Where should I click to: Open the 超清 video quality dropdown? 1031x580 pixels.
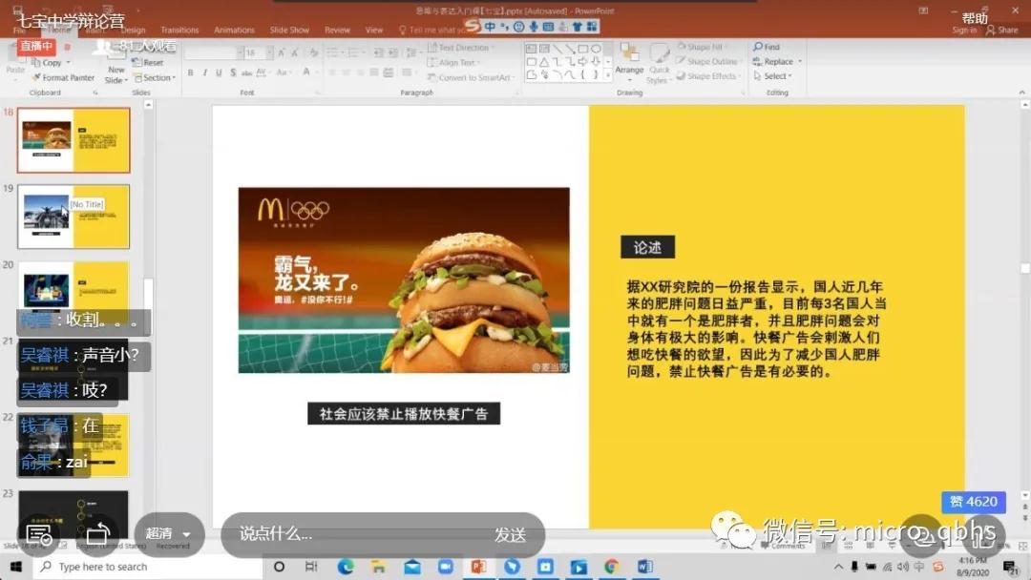[169, 534]
